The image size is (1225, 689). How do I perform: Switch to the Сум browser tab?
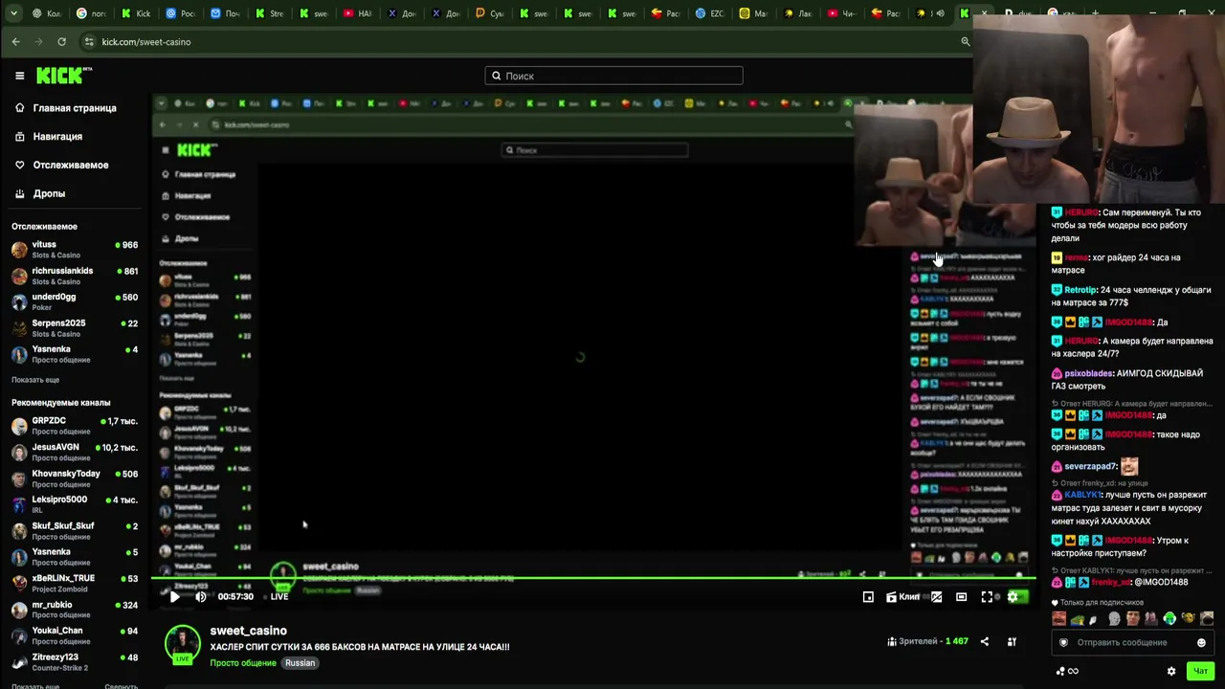click(489, 13)
